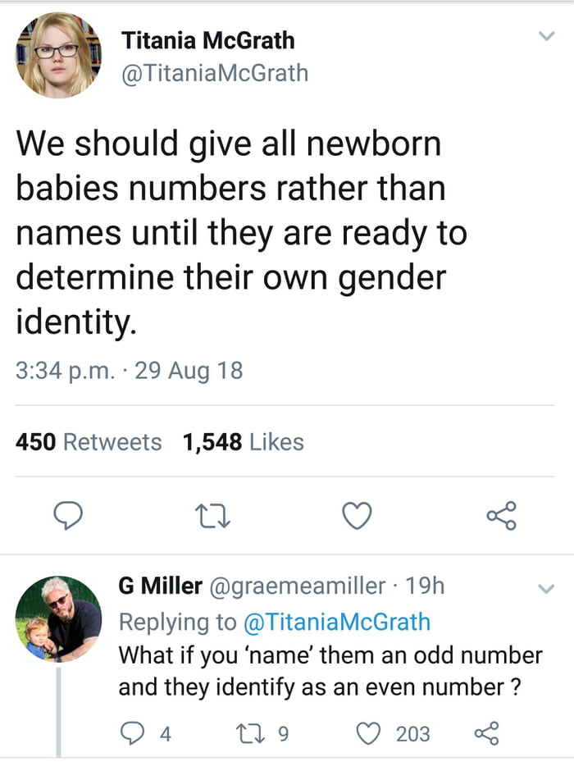
Task: Like G Miller's reply
Action: 370,732
